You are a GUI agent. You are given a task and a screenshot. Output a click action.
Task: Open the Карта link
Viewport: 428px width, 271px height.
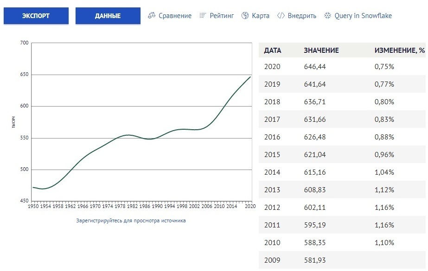tap(261, 16)
